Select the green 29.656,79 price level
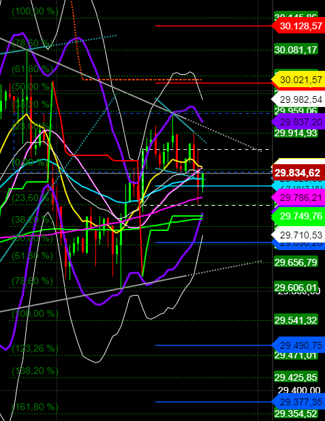Screen dimensions: 325x421 tap(296, 262)
